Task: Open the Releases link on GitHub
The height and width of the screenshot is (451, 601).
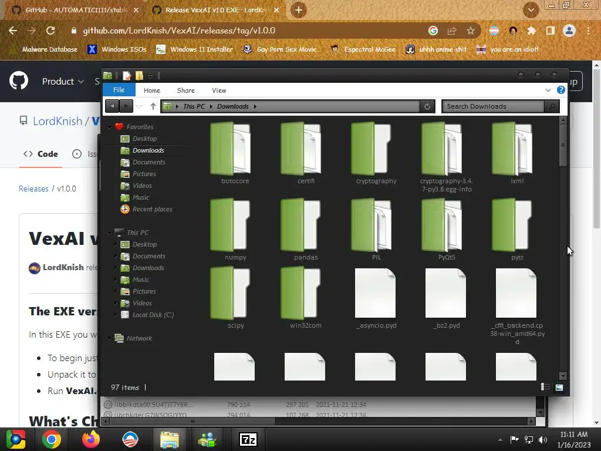Action: click(x=33, y=189)
